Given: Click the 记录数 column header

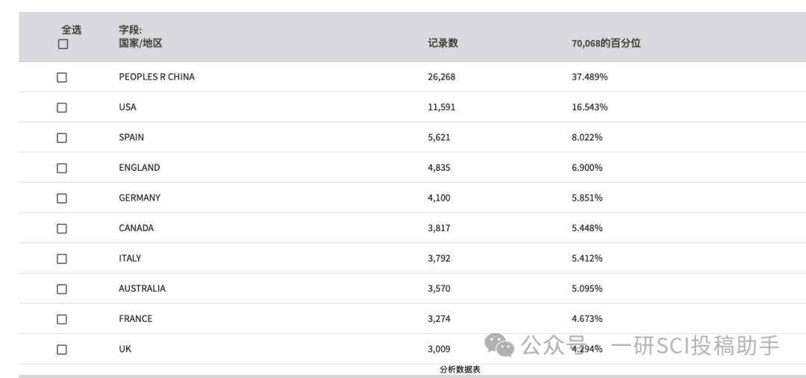Looking at the screenshot, I should (443, 43).
